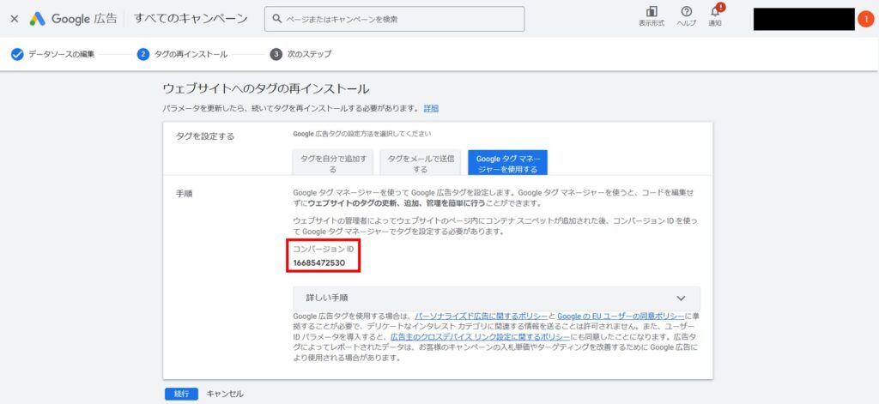The image size is (879, 404).
Task: Choose Google タグ マネージャーを使用する option
Action: pos(507,163)
